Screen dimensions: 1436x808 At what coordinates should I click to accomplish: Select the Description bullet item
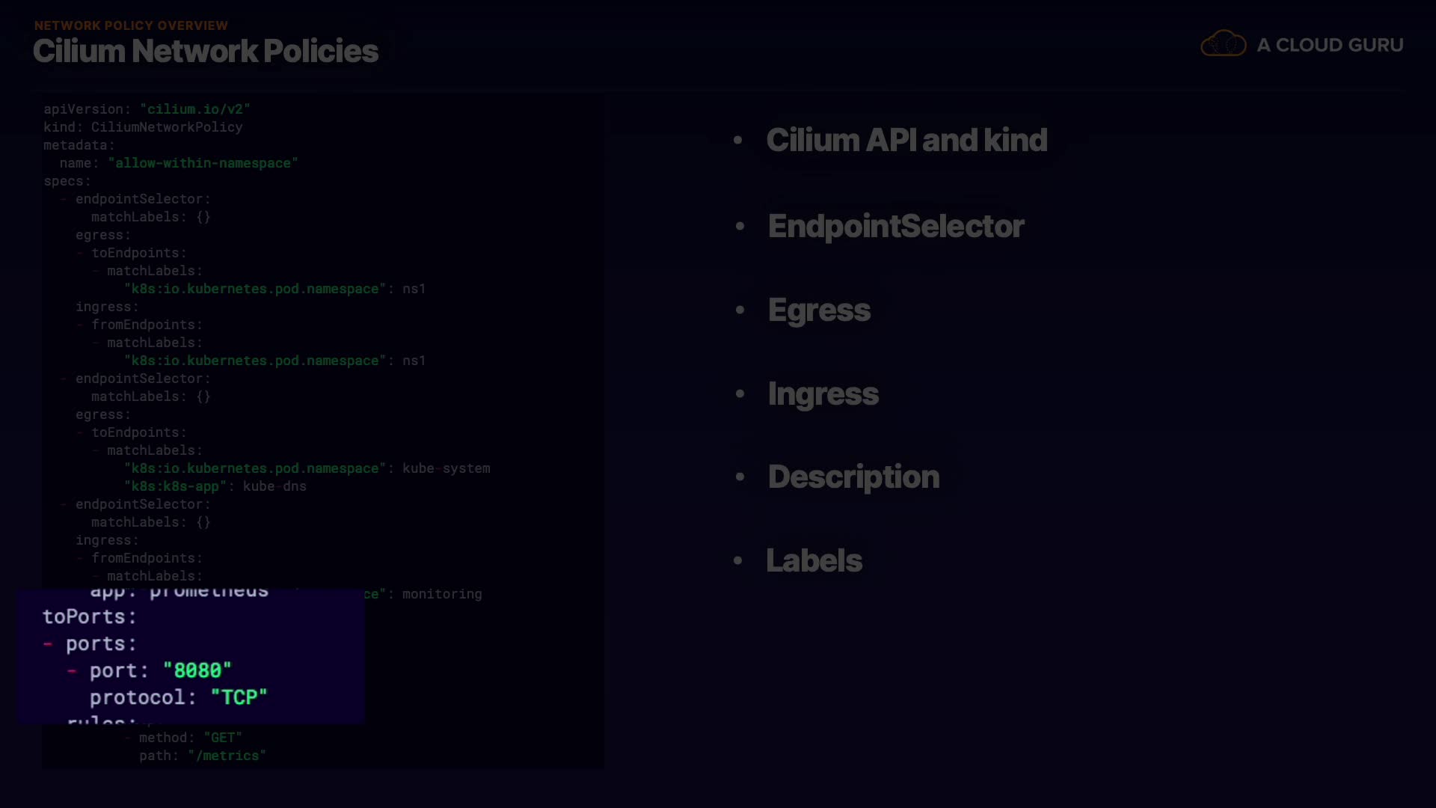tap(853, 477)
